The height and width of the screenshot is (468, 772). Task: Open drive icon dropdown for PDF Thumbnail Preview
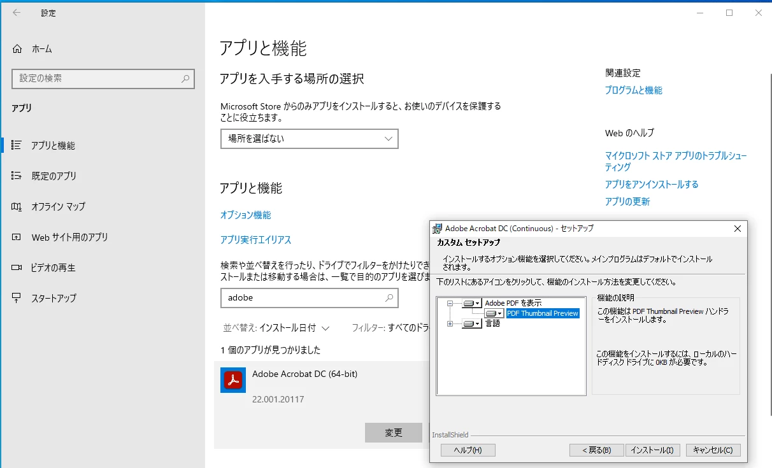494,313
